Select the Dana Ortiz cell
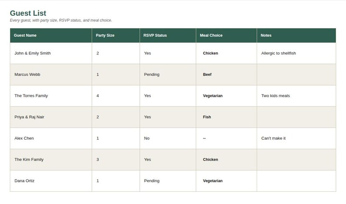Screen dimensions: 346x204 [51, 181]
